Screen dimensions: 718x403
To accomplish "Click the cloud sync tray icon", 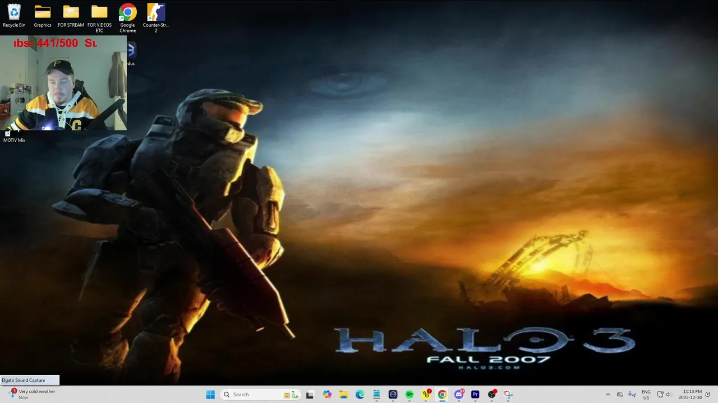I will coord(620,395).
